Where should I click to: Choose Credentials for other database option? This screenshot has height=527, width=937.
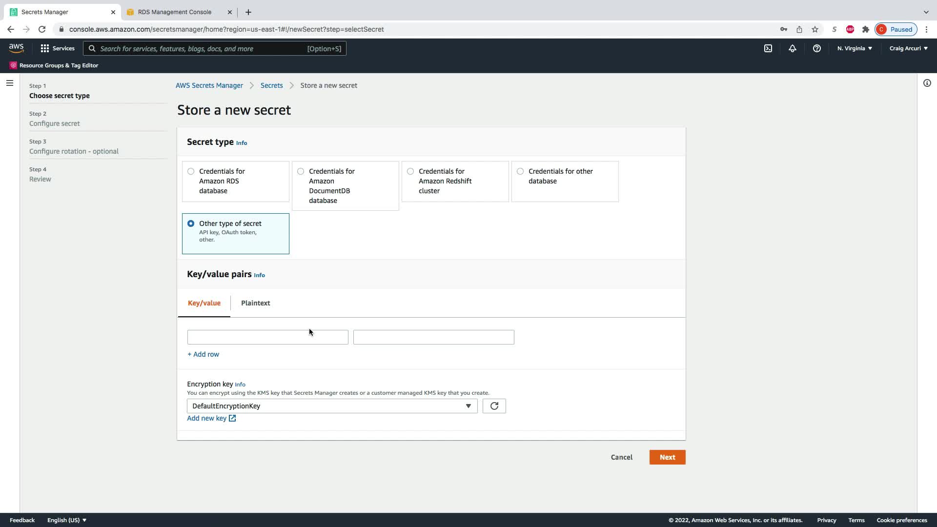tap(520, 171)
